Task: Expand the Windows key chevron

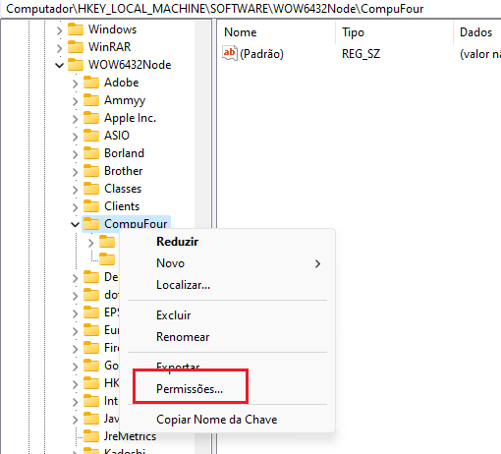Action: click(59, 30)
